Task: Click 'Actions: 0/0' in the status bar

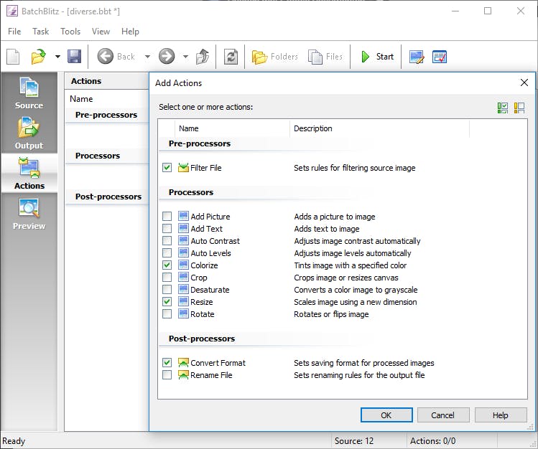Action: tap(432, 441)
